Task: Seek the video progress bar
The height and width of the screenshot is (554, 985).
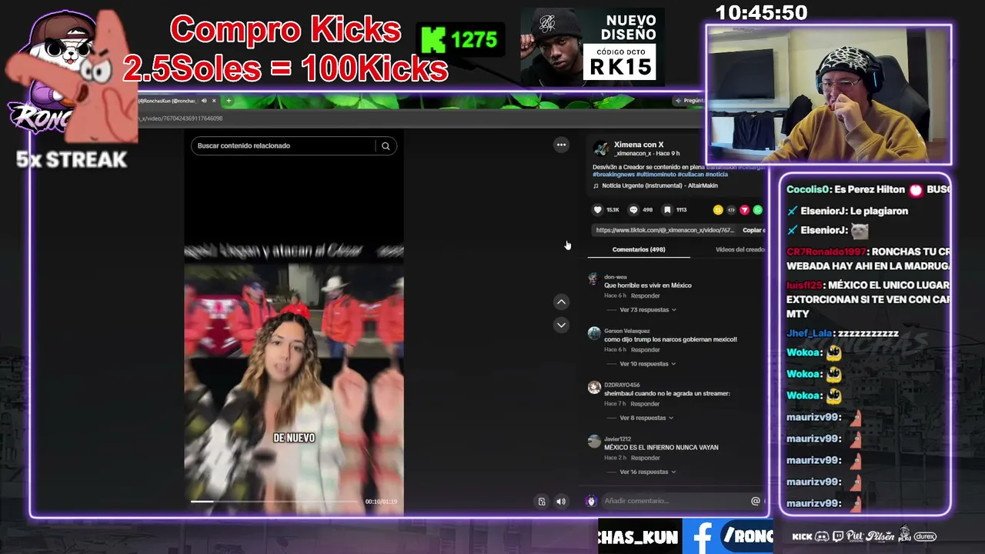Action: 274,502
